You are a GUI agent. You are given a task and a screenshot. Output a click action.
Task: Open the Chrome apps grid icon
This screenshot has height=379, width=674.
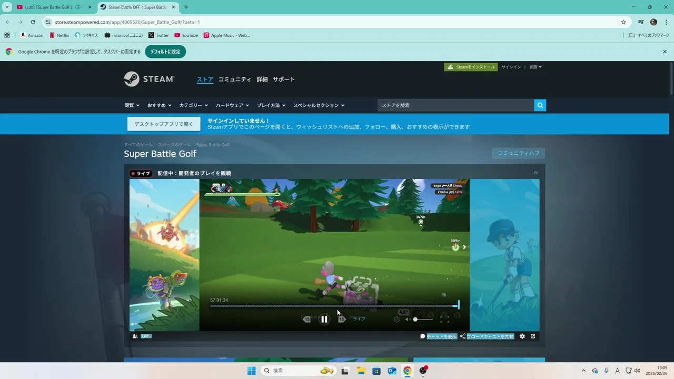click(7, 35)
